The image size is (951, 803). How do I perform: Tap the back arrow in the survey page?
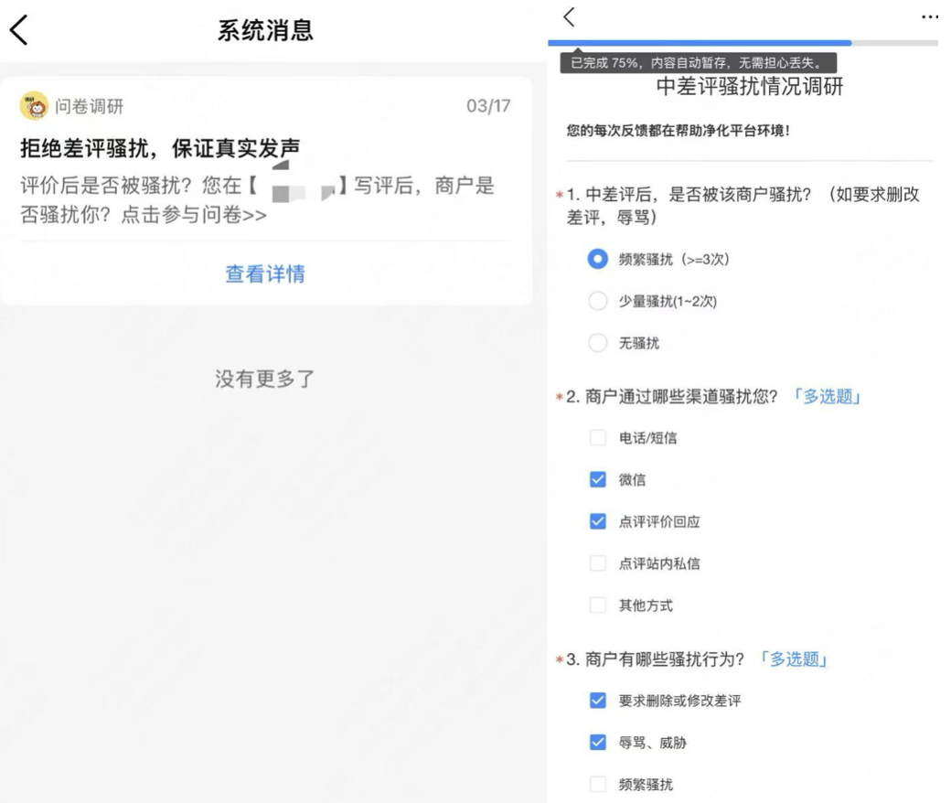[569, 17]
